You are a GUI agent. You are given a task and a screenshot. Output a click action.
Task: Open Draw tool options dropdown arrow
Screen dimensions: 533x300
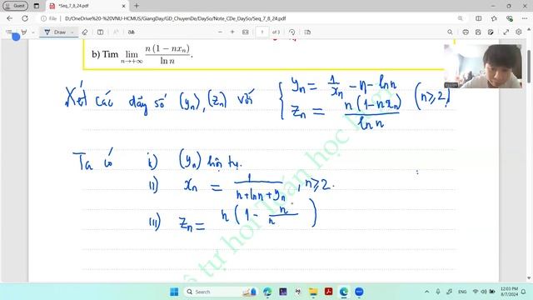[72, 32]
